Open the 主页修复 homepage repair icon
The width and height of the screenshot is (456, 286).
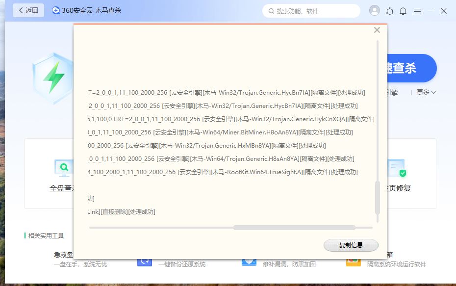(x=397, y=168)
